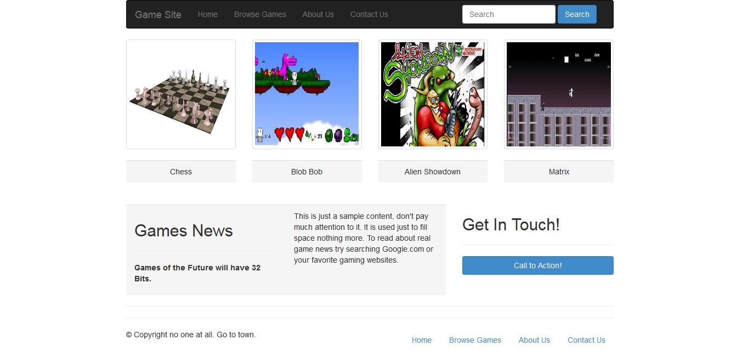Click Contact Us in the footer

586,340
